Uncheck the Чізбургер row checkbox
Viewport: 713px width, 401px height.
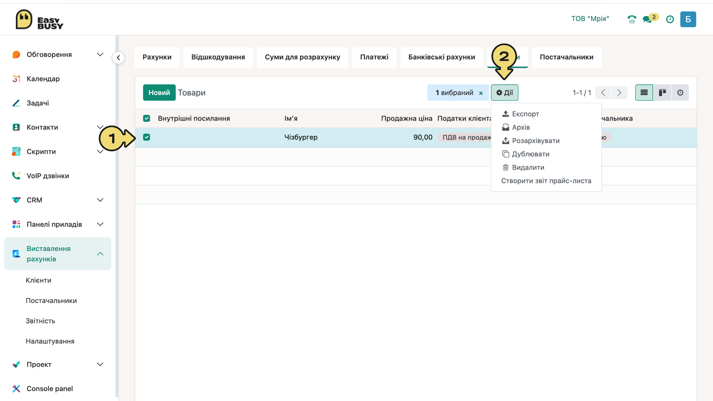click(147, 137)
